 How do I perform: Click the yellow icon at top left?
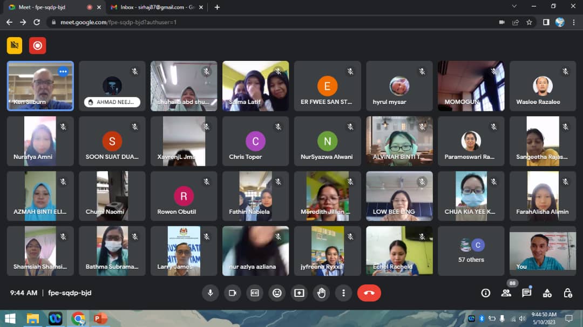(15, 46)
